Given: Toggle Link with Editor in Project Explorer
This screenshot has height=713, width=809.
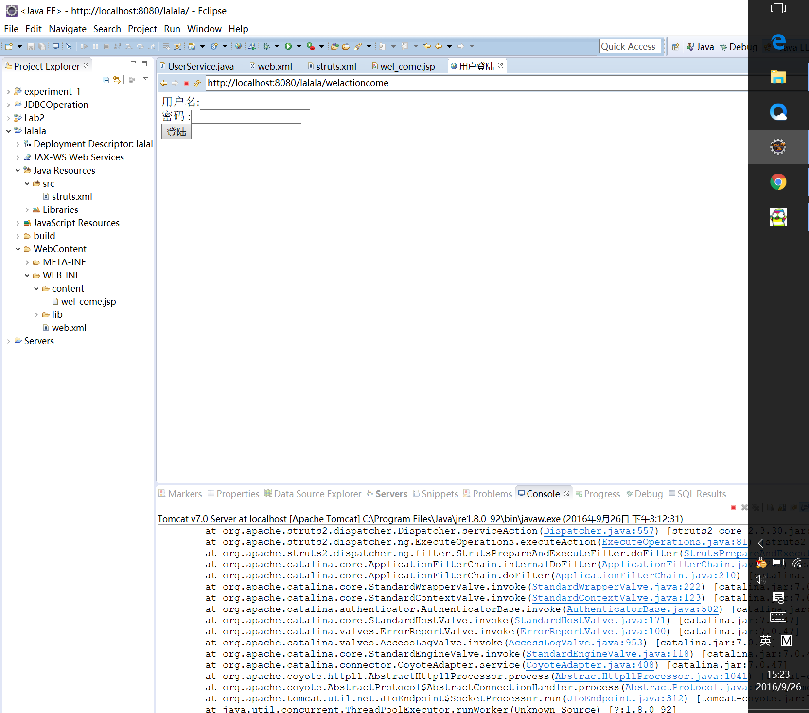Looking at the screenshot, I should click(x=117, y=80).
